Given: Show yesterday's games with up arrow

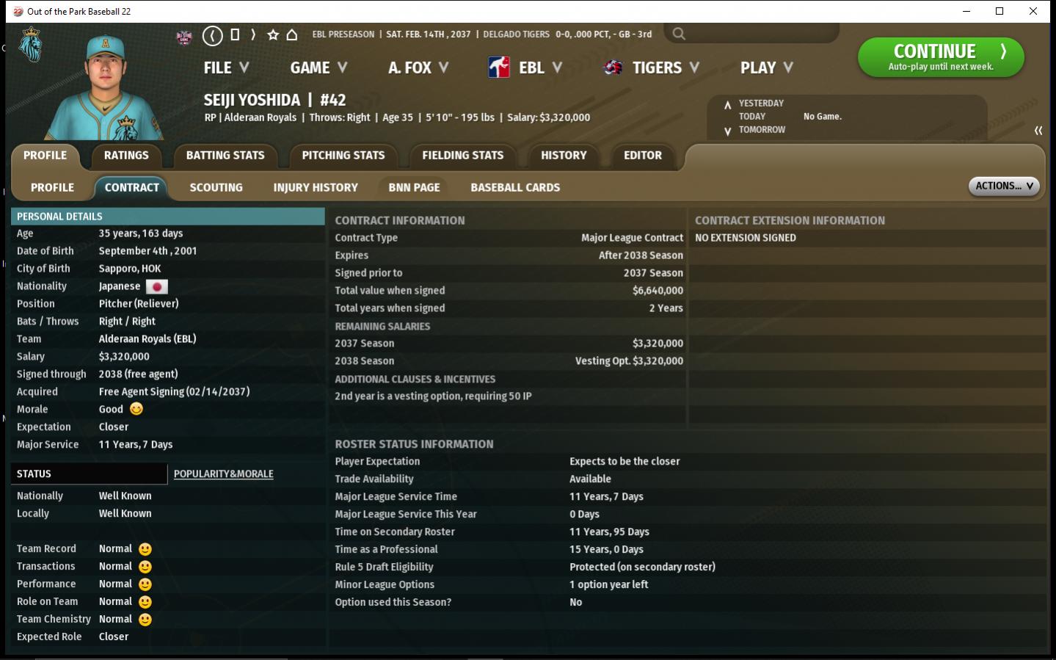Looking at the screenshot, I should click(727, 104).
